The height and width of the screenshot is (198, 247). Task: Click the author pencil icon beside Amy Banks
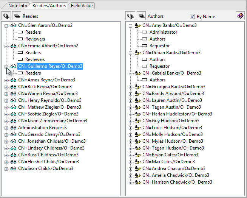tap(138, 25)
